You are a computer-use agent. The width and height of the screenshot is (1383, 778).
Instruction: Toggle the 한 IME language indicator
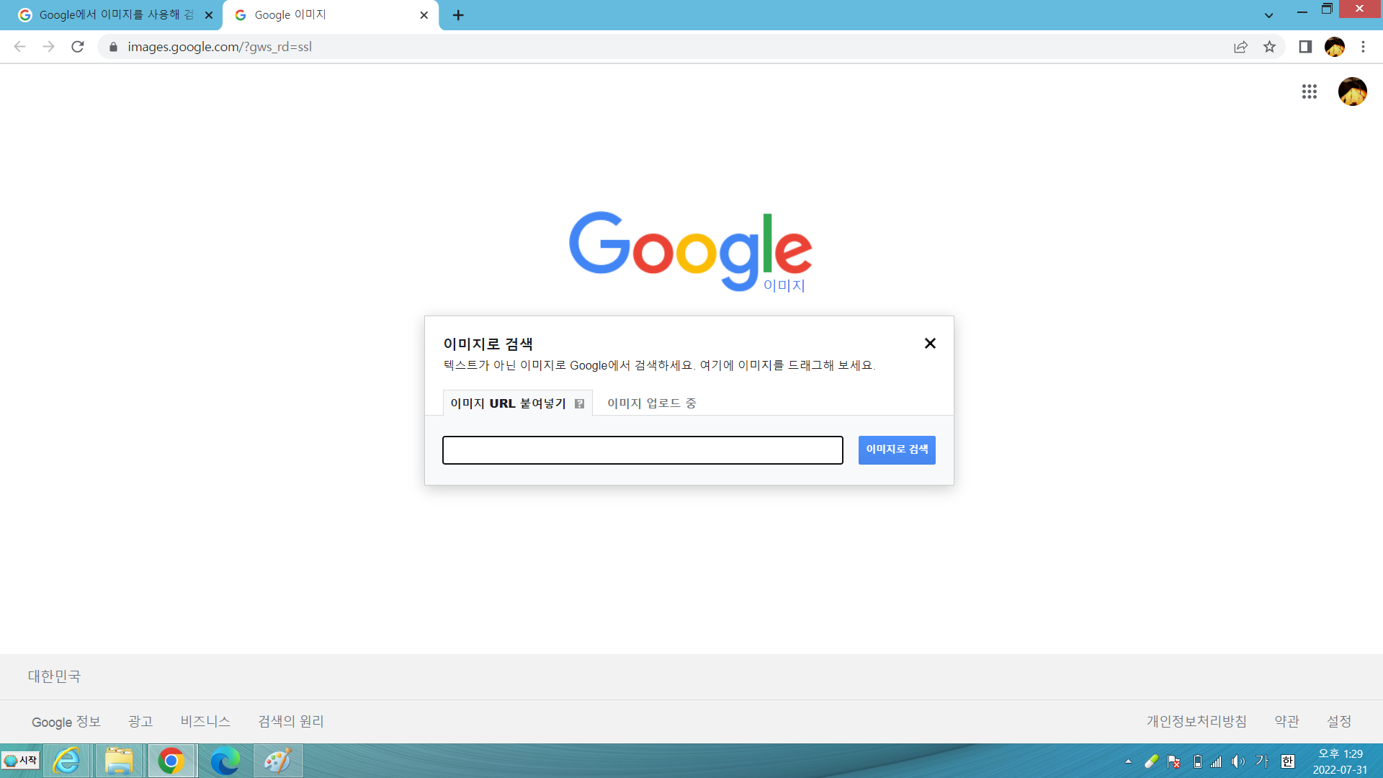click(x=1288, y=761)
